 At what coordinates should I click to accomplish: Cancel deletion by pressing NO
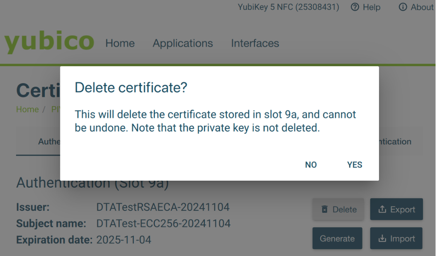pyautogui.click(x=311, y=165)
